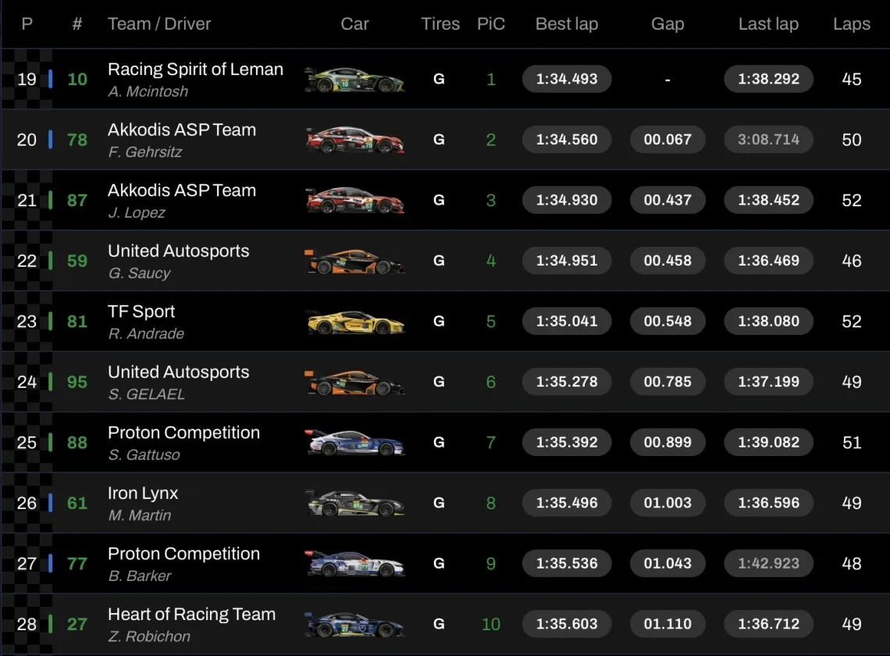The image size is (890, 656).
Task: Click the 3:08.714 last lap time
Action: point(768,140)
